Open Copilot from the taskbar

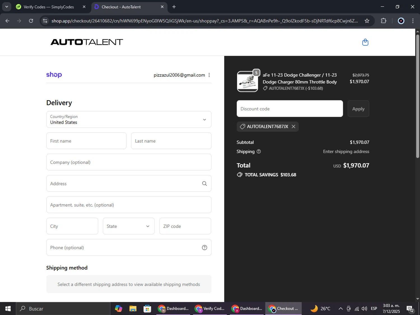click(x=118, y=309)
